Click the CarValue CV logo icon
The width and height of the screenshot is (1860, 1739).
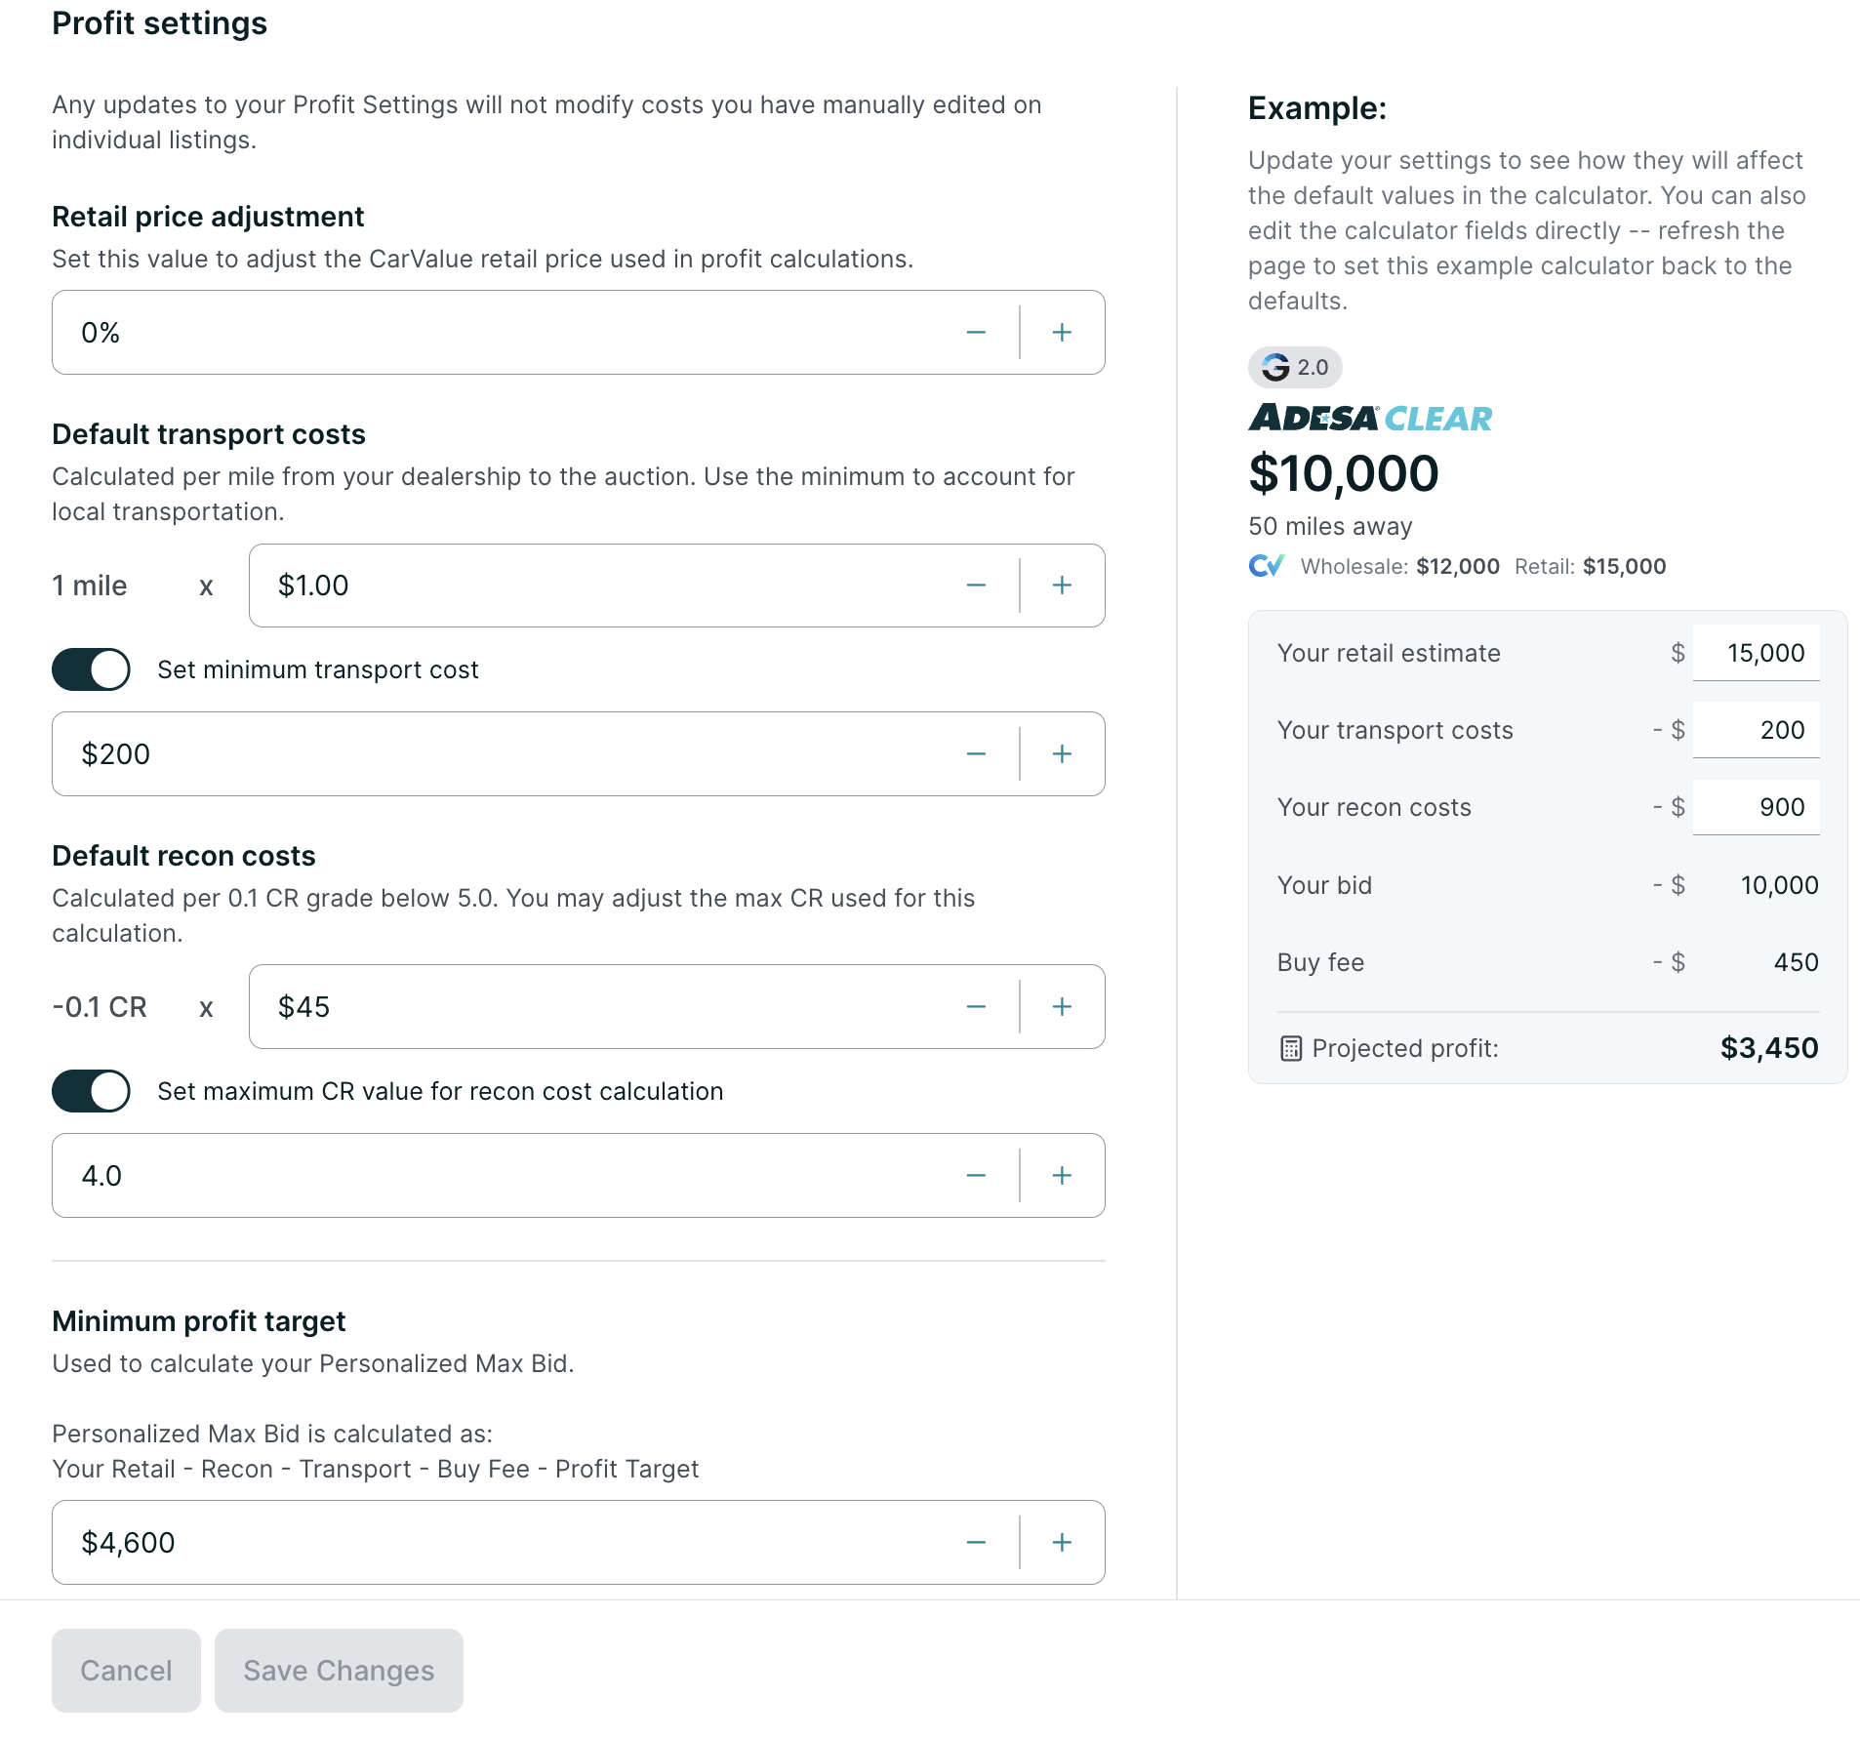click(1267, 566)
